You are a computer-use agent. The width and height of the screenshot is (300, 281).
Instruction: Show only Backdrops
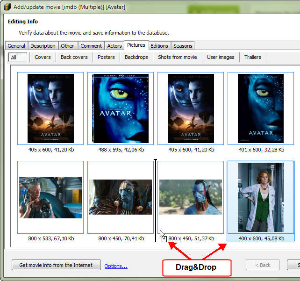tap(136, 57)
